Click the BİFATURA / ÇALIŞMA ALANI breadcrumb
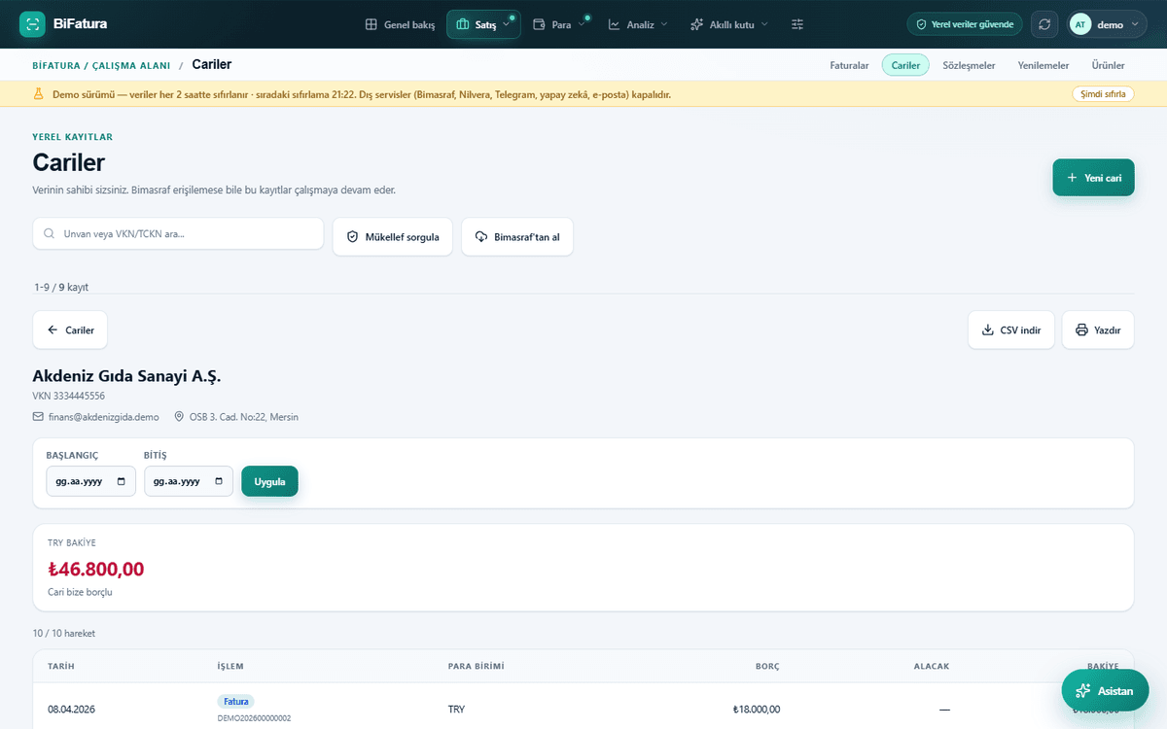The width and height of the screenshot is (1167, 729). click(101, 65)
